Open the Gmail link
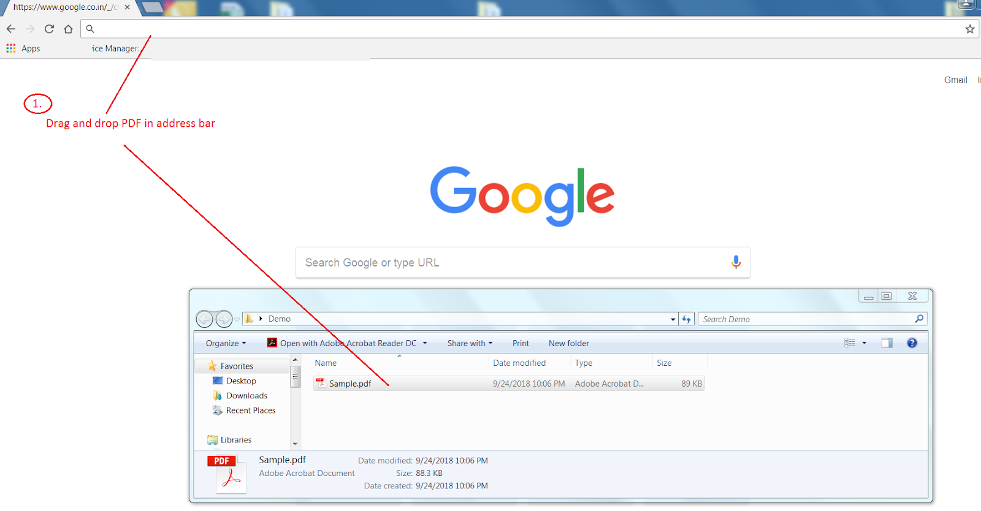 click(955, 80)
